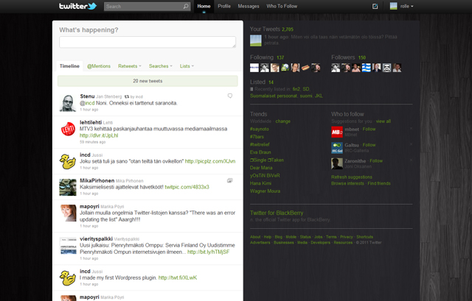
Task: Dismiss the Galtsu suggestion with its X
Action: [411, 144]
